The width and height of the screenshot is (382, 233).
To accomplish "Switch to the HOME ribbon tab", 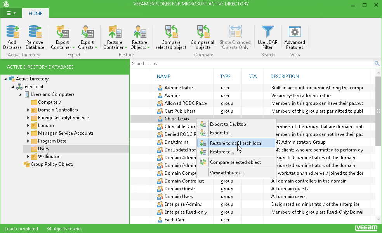I will coord(35,13).
